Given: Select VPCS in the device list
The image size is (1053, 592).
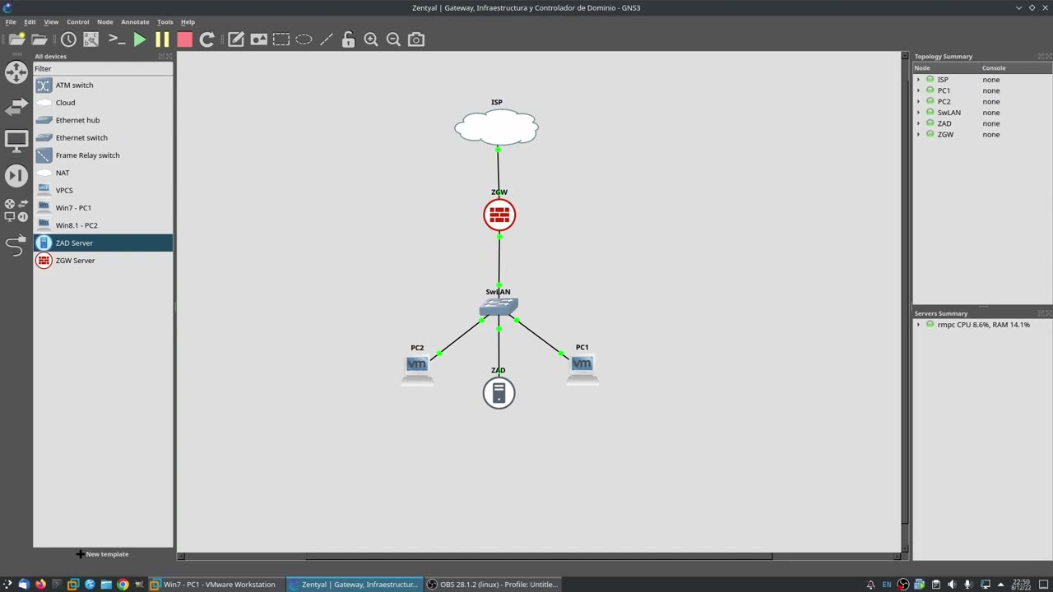Looking at the screenshot, I should (x=103, y=190).
